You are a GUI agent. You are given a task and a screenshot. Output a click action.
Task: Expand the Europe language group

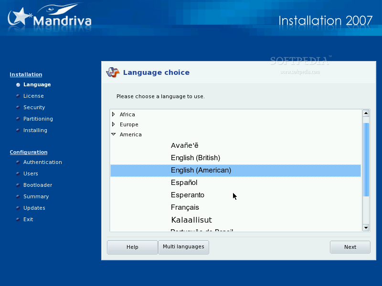(113, 124)
